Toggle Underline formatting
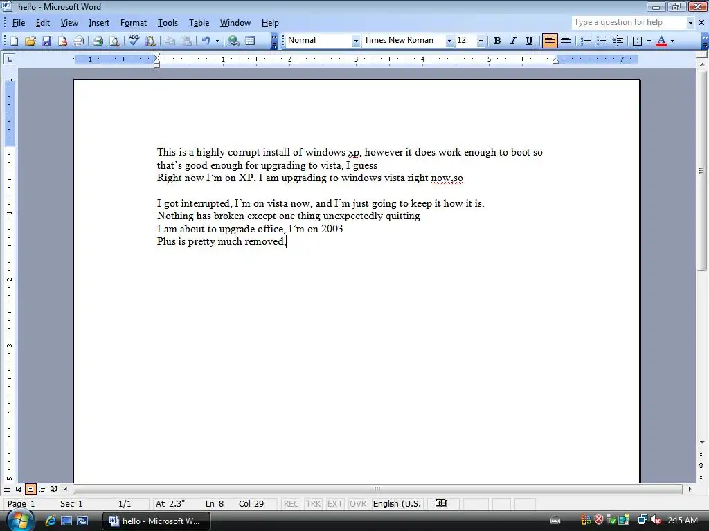 coord(529,41)
